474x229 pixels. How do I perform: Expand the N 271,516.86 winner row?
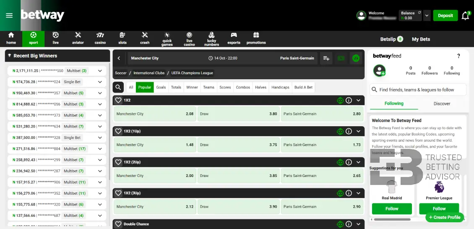[x=100, y=148]
